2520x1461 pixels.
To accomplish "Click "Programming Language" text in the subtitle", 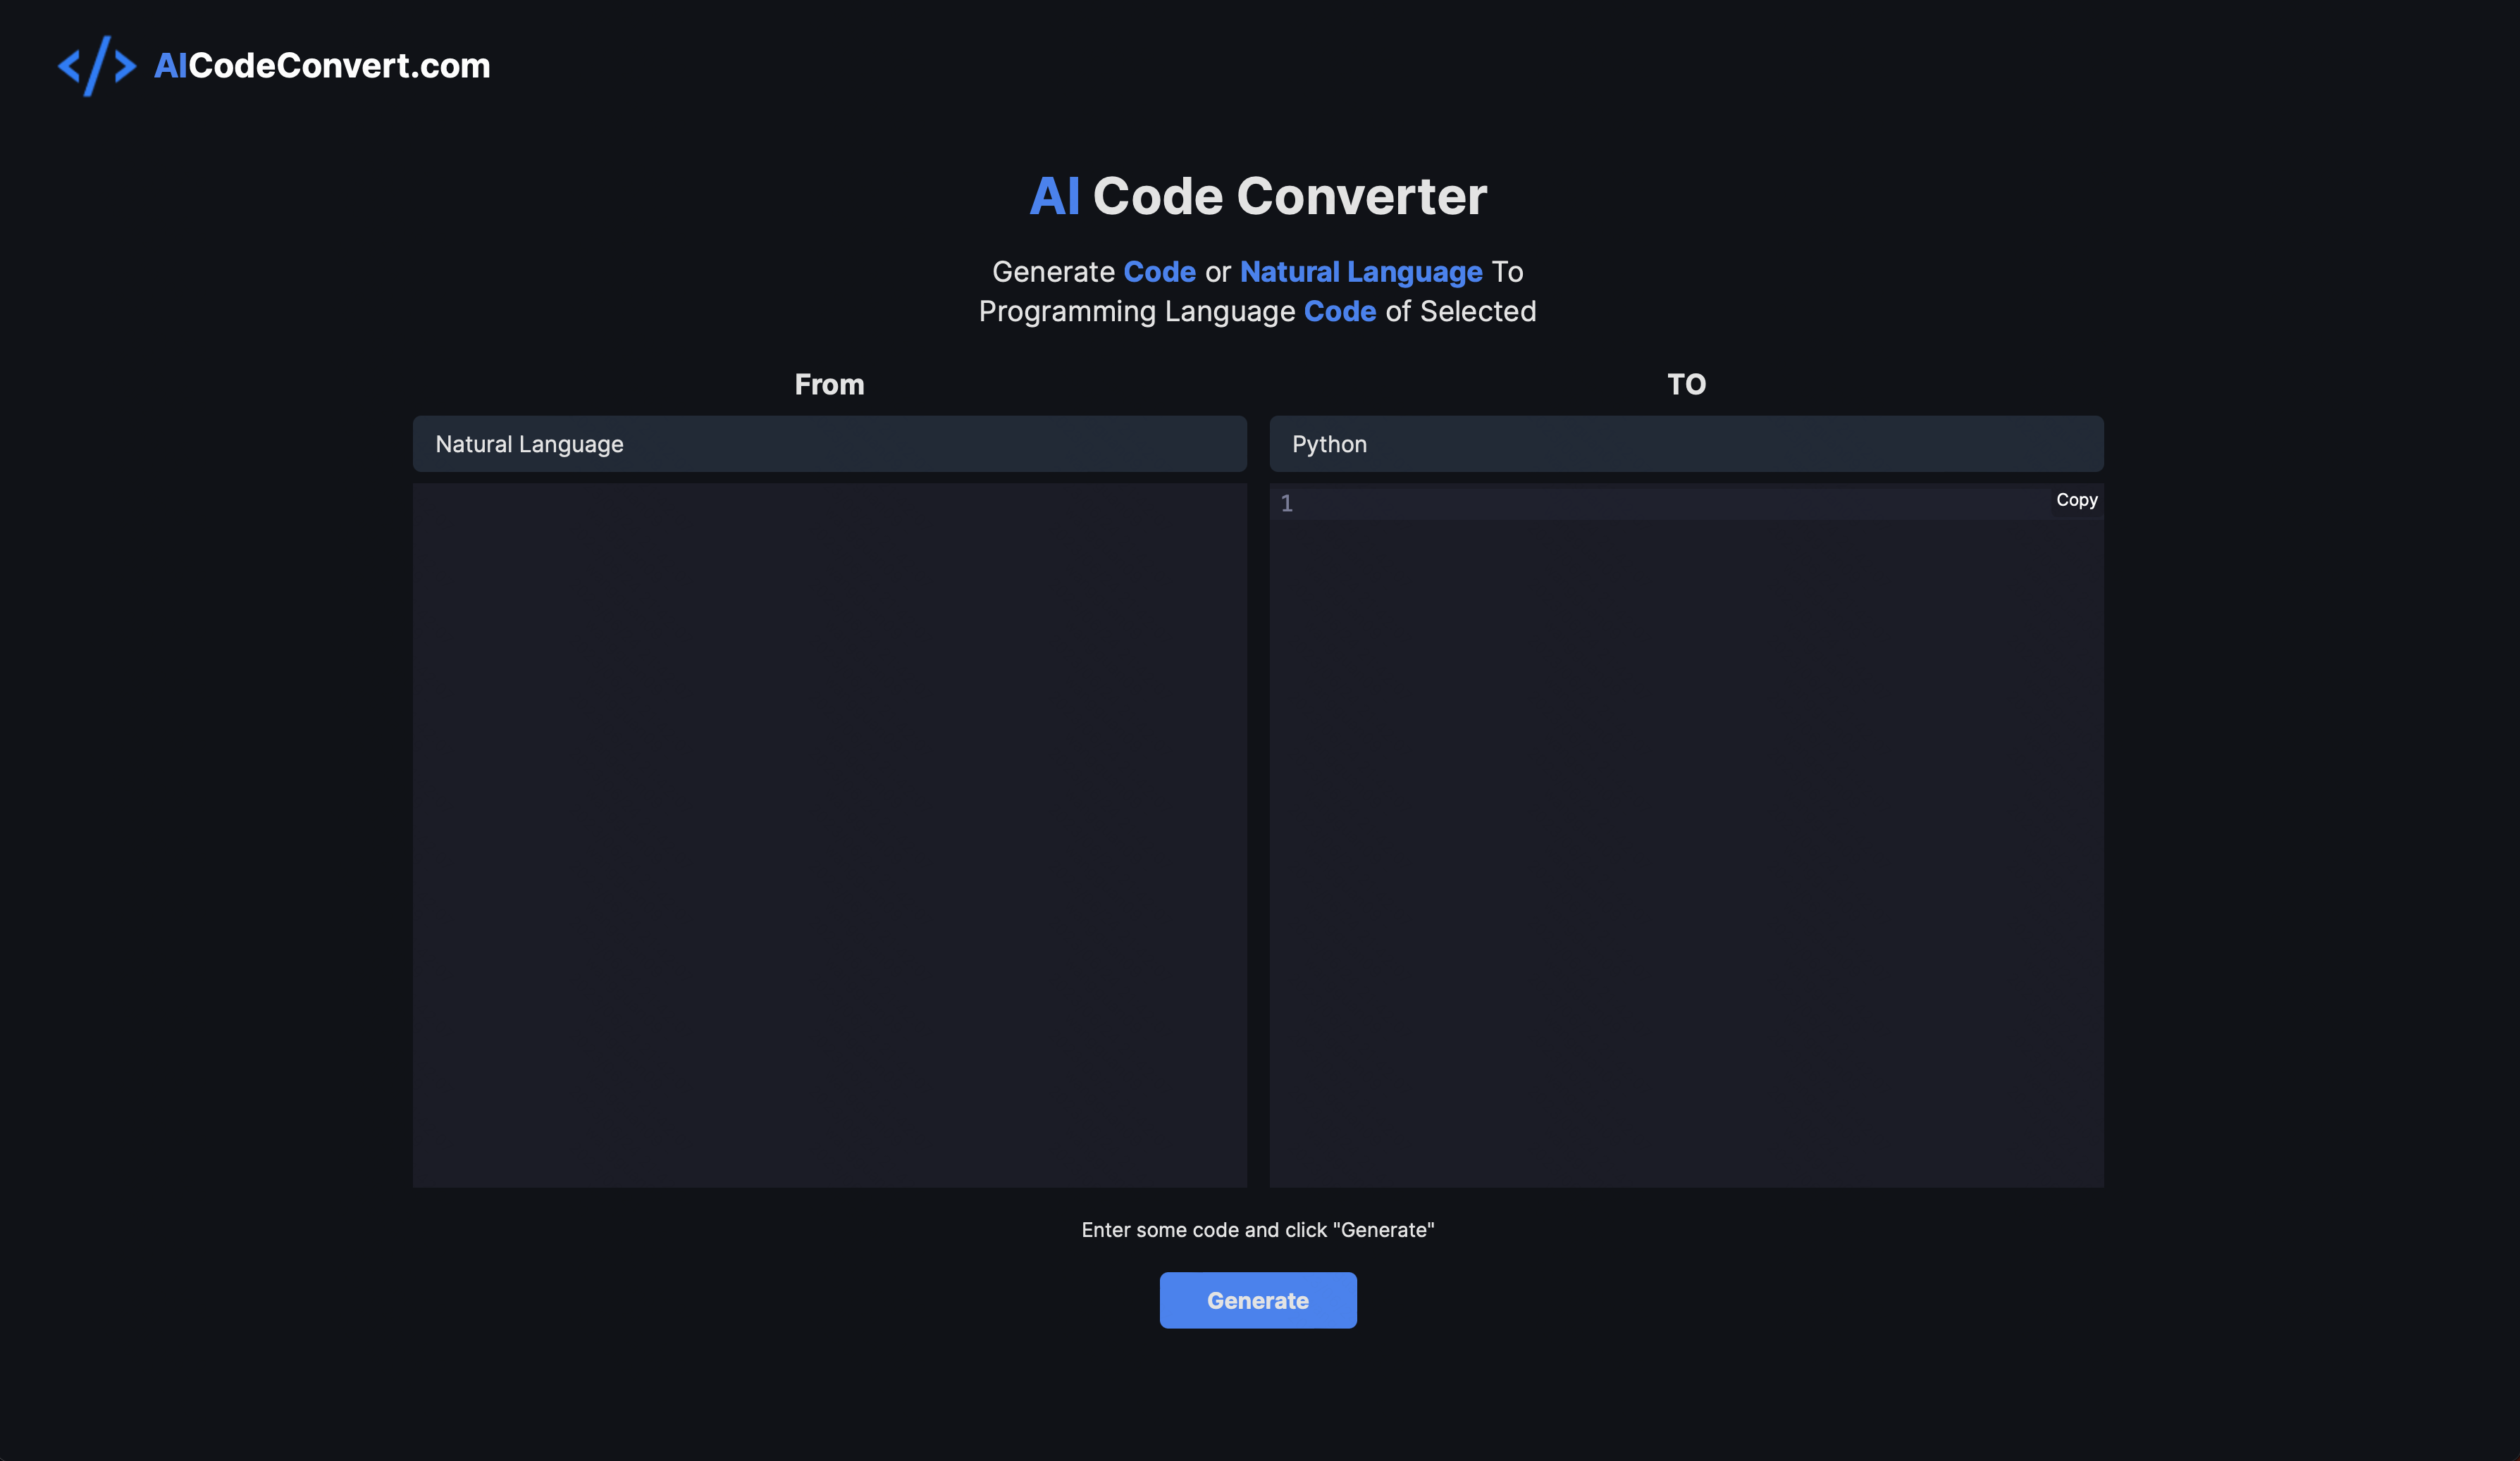I will tap(1136, 312).
